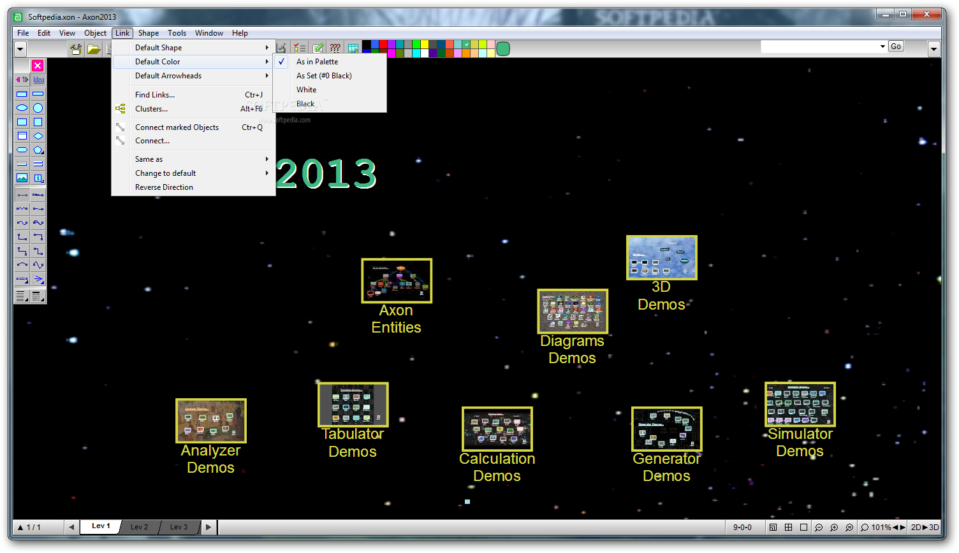Select the checked 'As in Palette' color option
The height and width of the screenshot is (553, 959).
330,62
